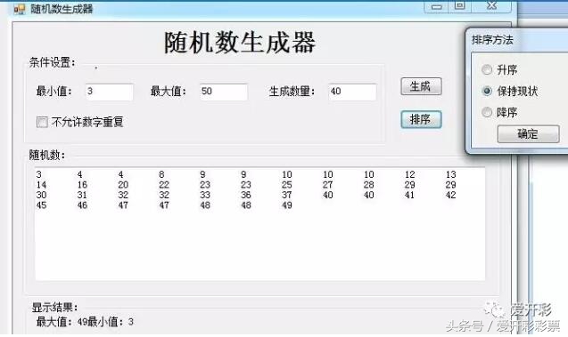Minimize the 随机数生成器 window
Viewport: 568px width, 337px height.
tap(437, 5)
